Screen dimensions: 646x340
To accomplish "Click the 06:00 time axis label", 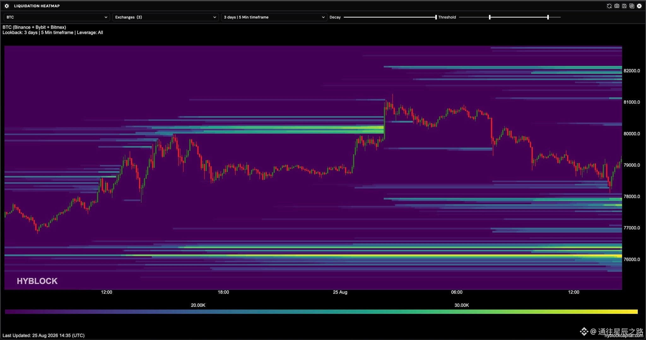I will pyautogui.click(x=457, y=292).
